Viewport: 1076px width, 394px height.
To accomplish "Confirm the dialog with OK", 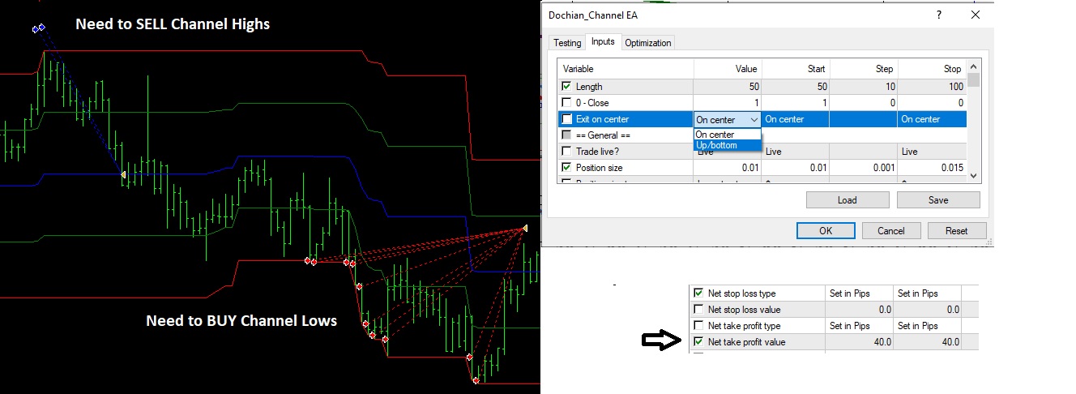I will (826, 230).
